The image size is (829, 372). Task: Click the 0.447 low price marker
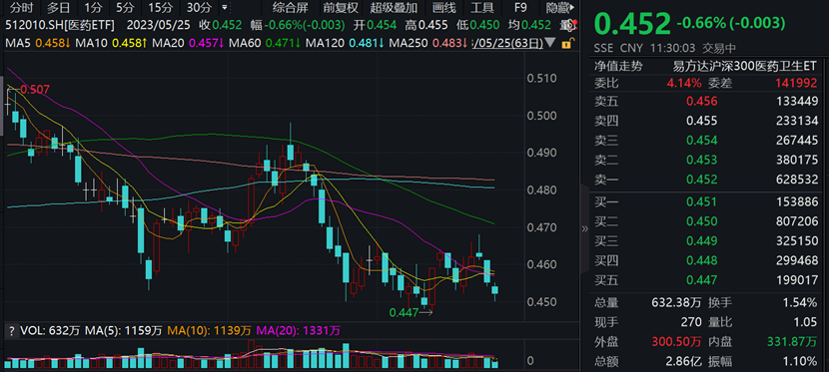404,312
